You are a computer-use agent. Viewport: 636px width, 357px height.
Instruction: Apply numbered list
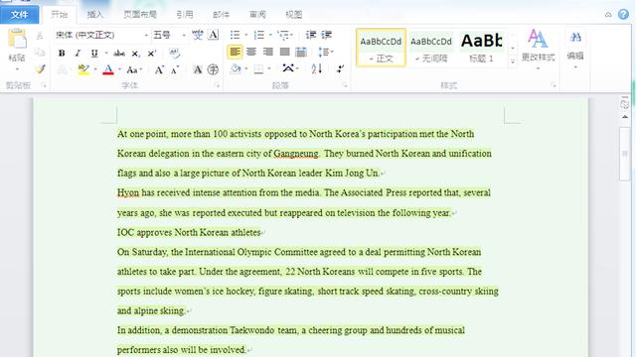(258, 35)
